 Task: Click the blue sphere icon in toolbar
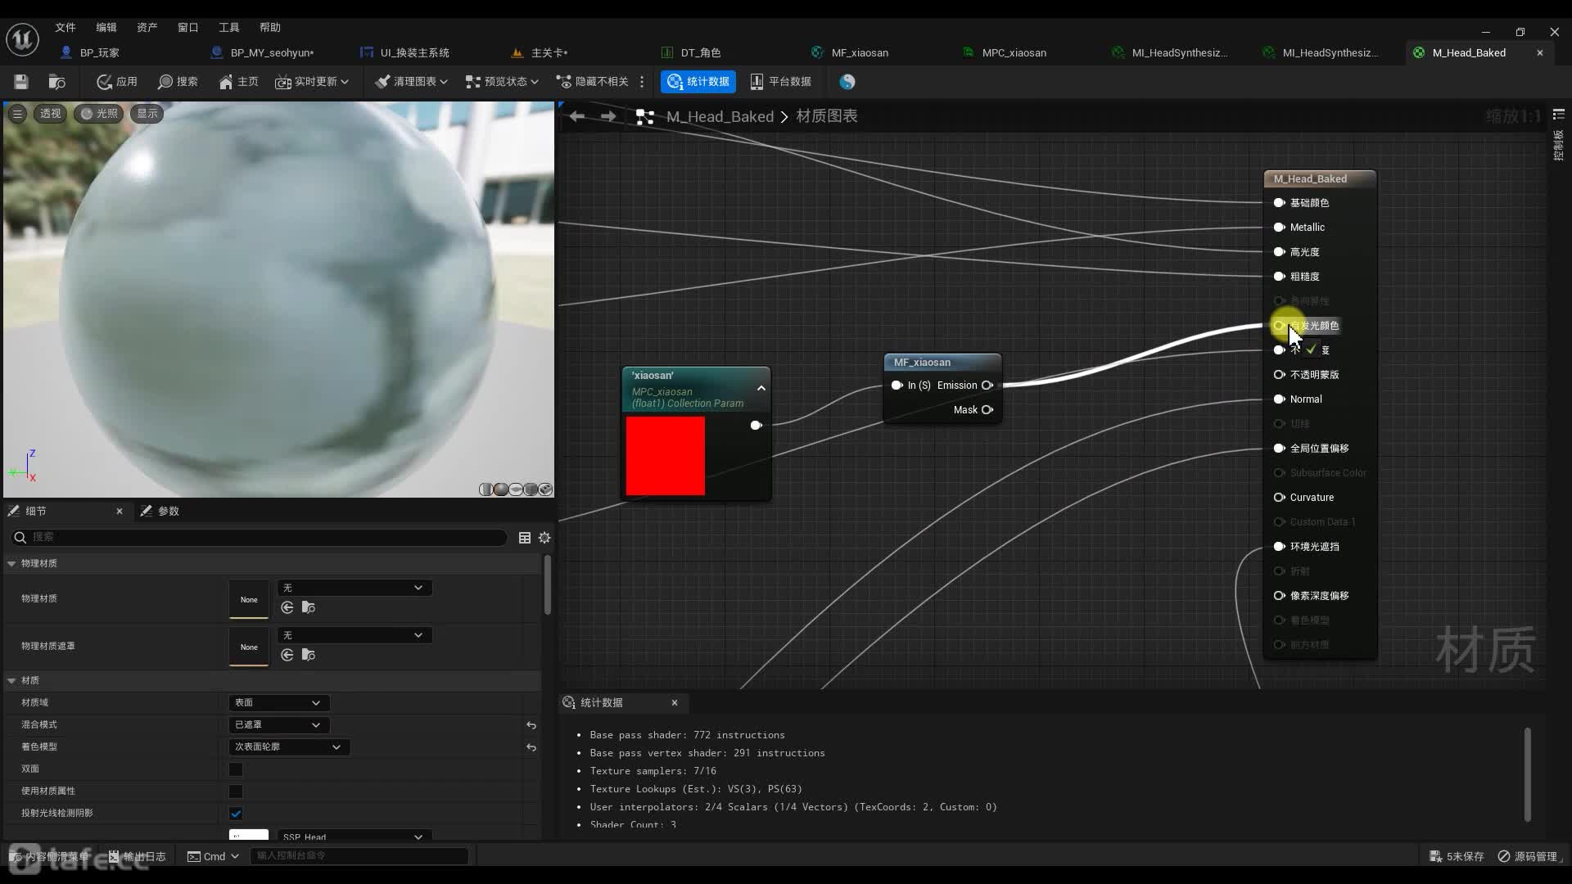pyautogui.click(x=847, y=82)
